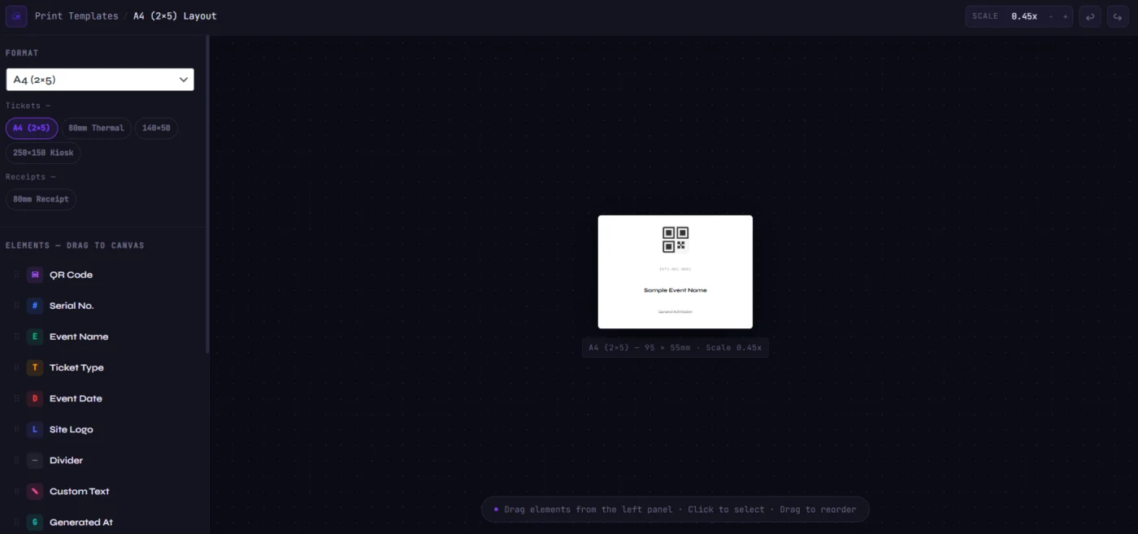1138x534 pixels.
Task: Select the Event Name E icon
Action: coord(35,336)
